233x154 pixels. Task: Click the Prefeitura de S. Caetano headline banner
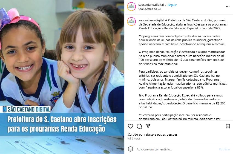pyautogui.click(x=62, y=124)
